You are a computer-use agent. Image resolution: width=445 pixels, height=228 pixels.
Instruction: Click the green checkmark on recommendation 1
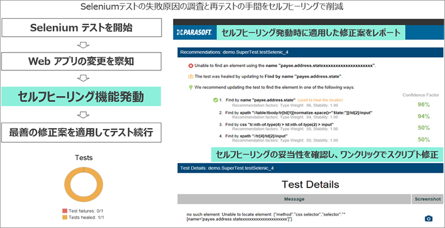tap(215, 100)
